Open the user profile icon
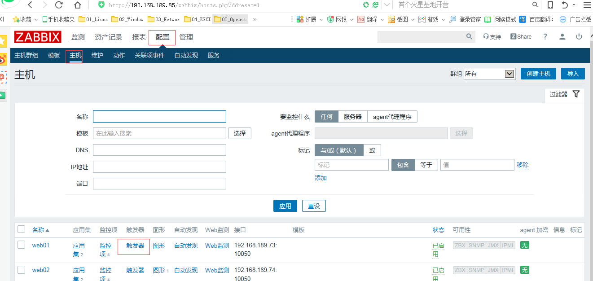 (562, 37)
